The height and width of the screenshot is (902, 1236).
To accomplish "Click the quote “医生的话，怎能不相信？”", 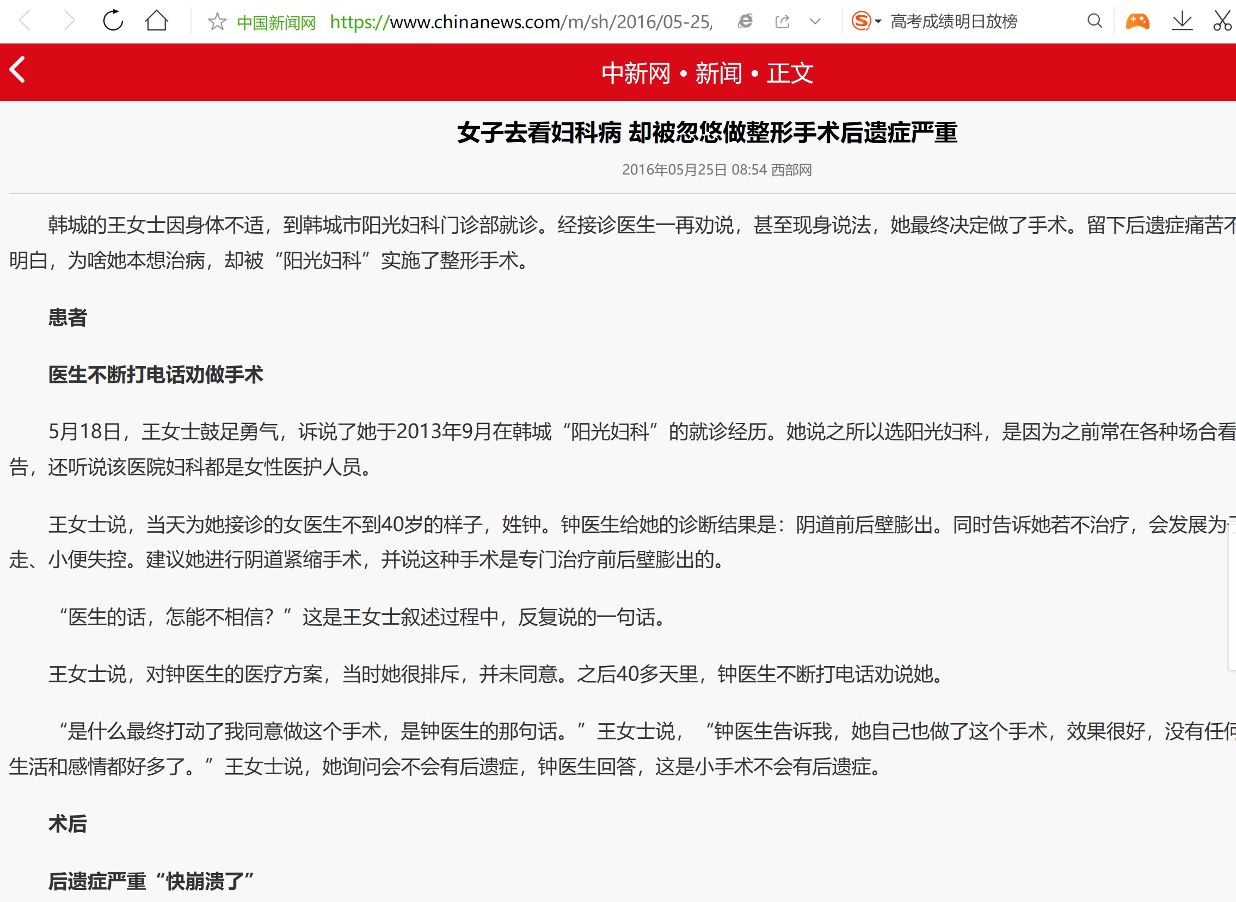I will [174, 617].
